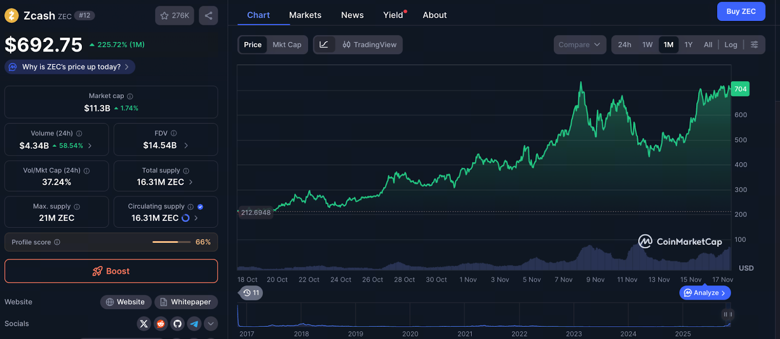This screenshot has width=780, height=339.
Task: Click the Market cap info icon
Action: tap(130, 96)
